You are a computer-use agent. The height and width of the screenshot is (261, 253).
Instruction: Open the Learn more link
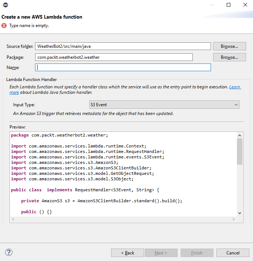coord(235,87)
